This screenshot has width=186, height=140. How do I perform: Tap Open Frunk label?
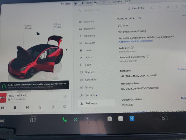pos(28,27)
